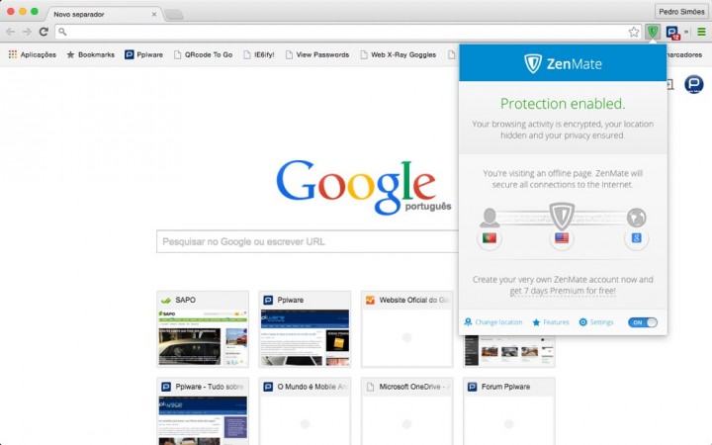Open the Website Oficial do Go thumbnail
This screenshot has height=445, width=712.
[x=406, y=328]
